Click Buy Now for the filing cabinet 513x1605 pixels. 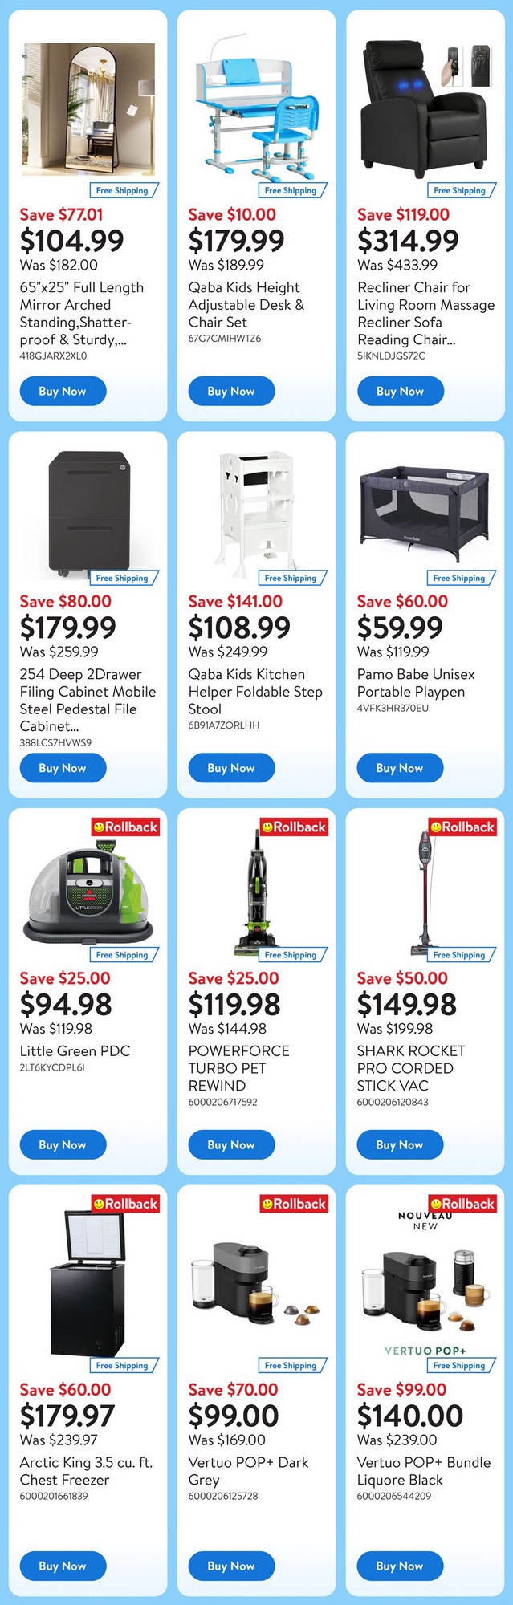[63, 768]
